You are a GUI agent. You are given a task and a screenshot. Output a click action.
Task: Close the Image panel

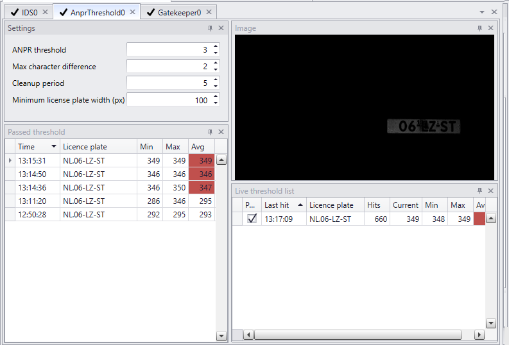tap(490, 28)
